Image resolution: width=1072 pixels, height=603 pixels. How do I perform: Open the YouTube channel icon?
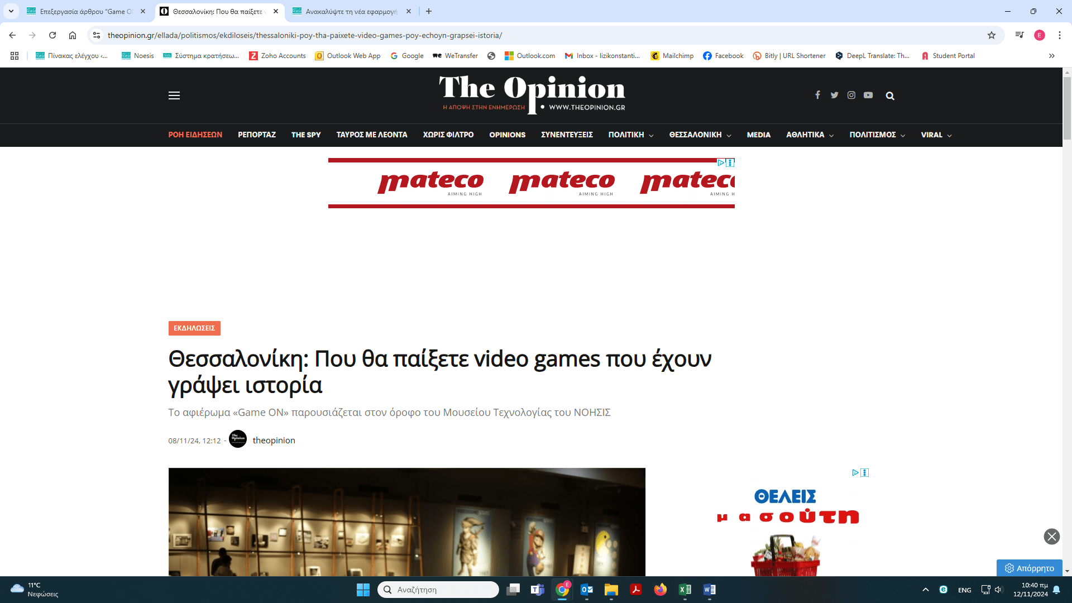[868, 95]
